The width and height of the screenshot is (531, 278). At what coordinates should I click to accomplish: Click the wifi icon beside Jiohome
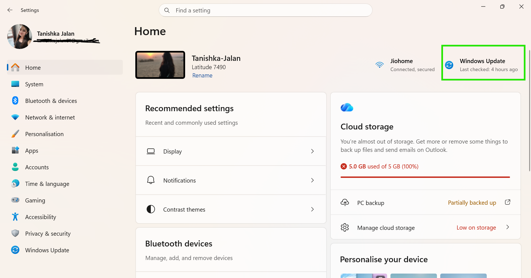pos(380,65)
